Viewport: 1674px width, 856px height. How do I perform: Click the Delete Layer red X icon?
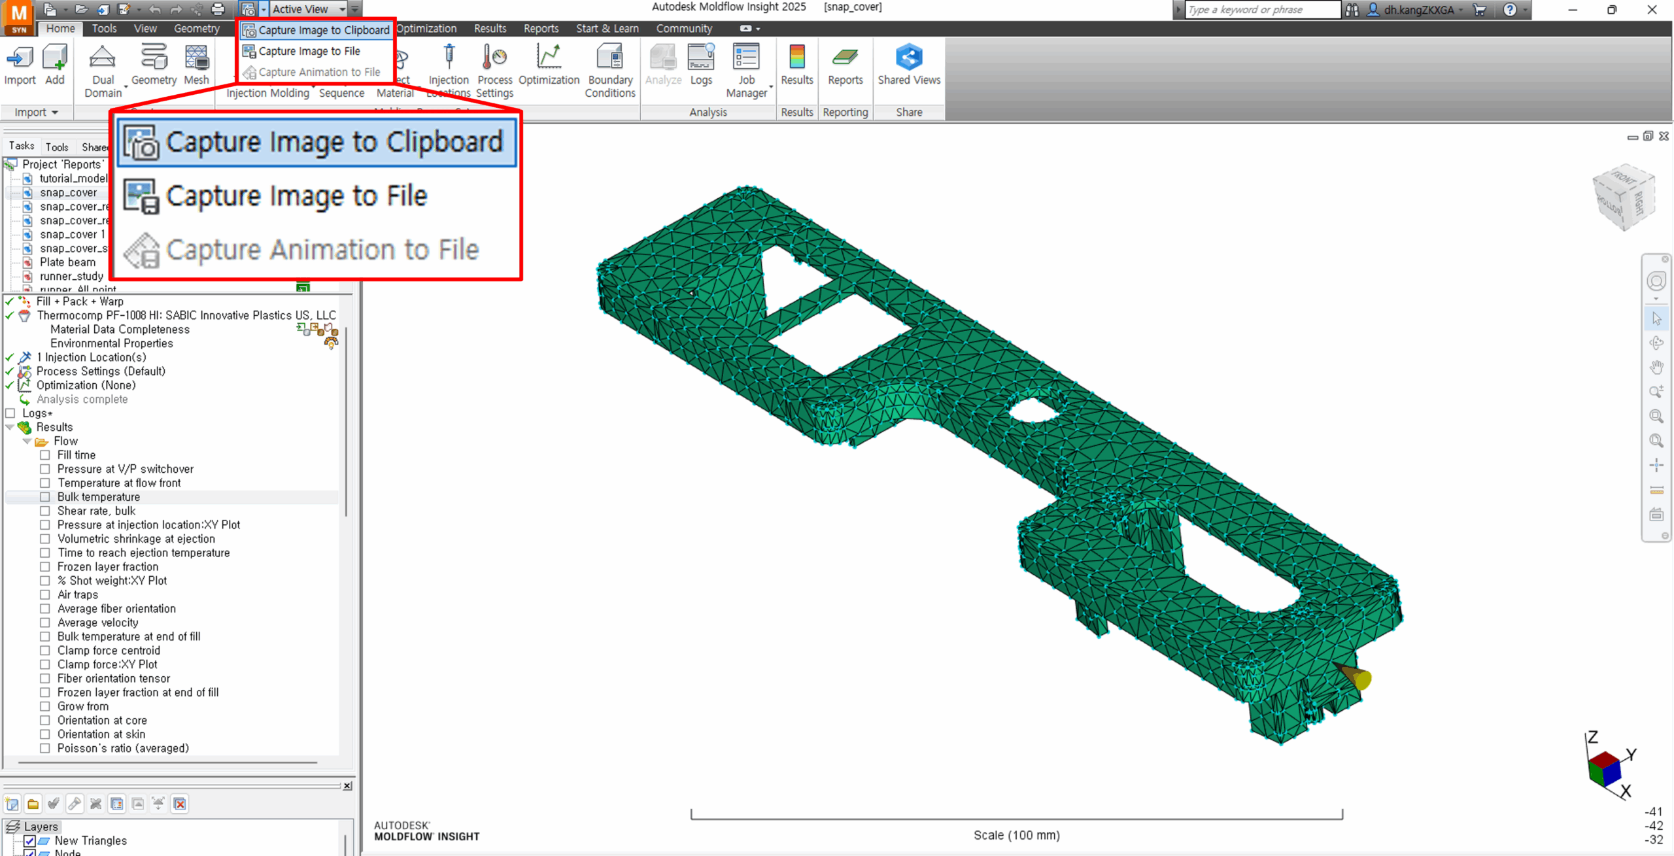tap(180, 804)
